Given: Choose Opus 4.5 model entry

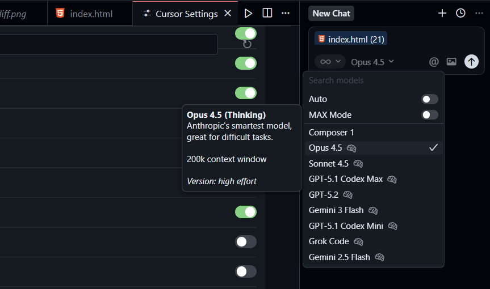Looking at the screenshot, I should click(374, 148).
